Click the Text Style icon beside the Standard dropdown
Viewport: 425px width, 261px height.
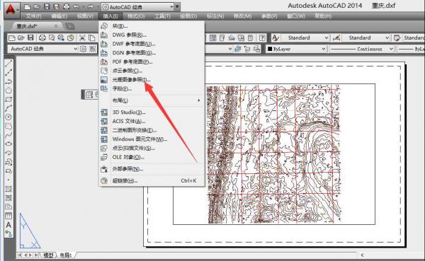point(276,37)
